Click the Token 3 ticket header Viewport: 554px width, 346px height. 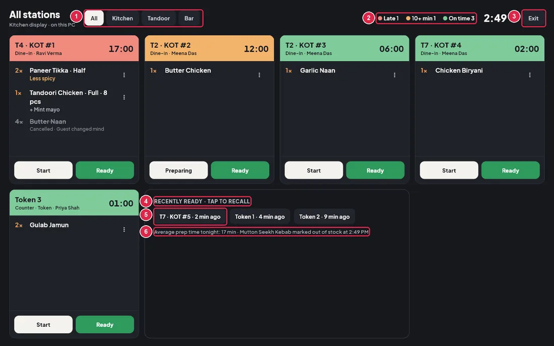(x=74, y=203)
